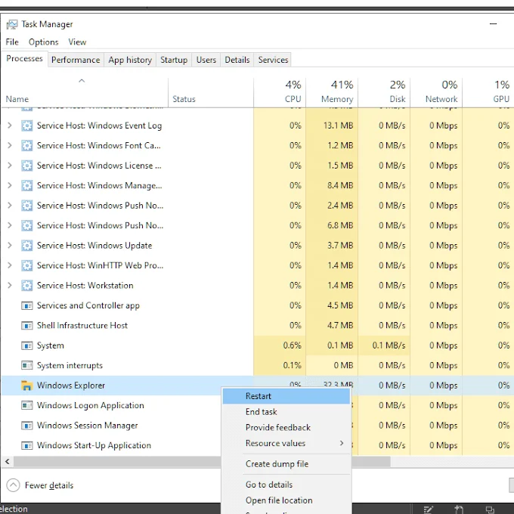Open the Options menu
Image resolution: width=514 pixels, height=514 pixels.
[44, 42]
